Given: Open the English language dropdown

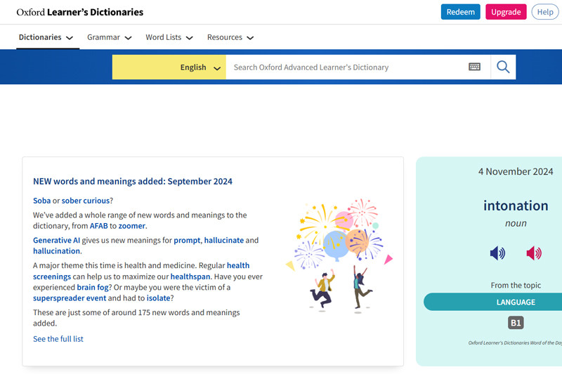Looking at the screenshot, I should [169, 67].
